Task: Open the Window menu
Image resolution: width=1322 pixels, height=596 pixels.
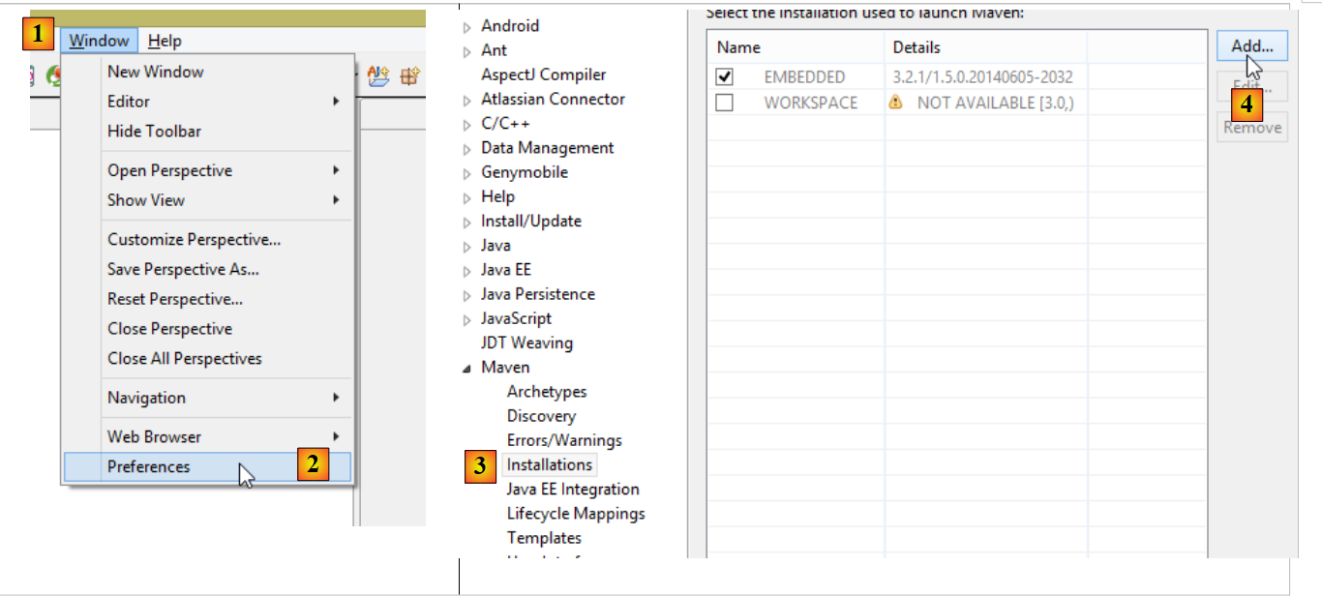Action: 99,41
